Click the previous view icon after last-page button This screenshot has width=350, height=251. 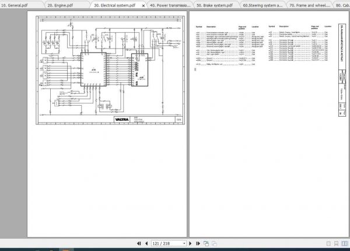point(206,243)
